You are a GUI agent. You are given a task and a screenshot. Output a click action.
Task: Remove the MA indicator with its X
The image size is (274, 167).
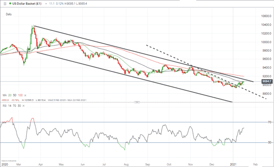(25, 96)
